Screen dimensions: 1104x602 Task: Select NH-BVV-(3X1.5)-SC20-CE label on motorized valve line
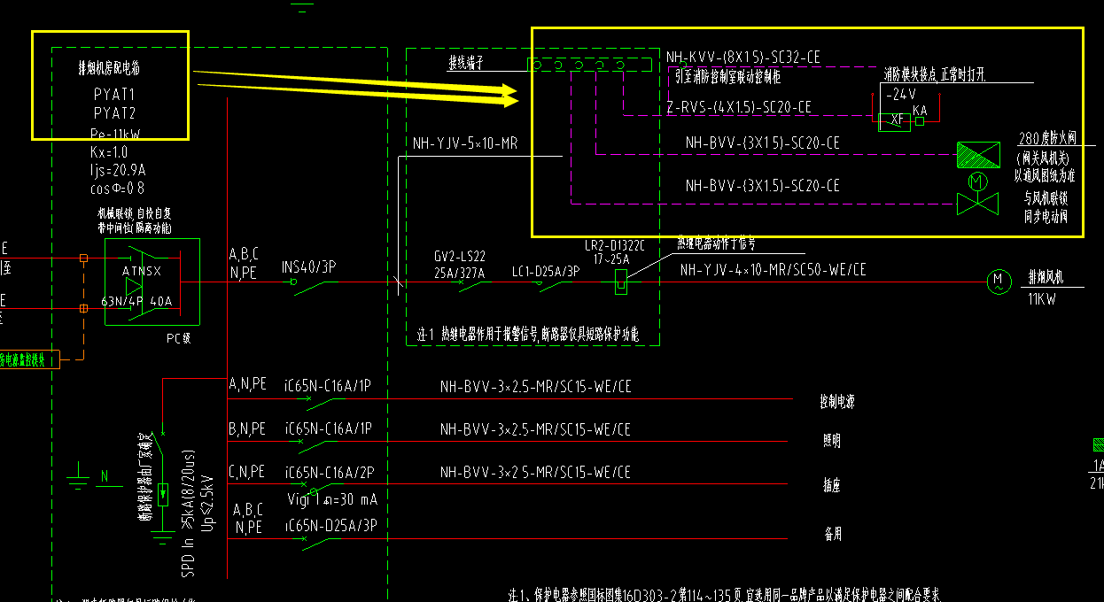pyautogui.click(x=763, y=185)
